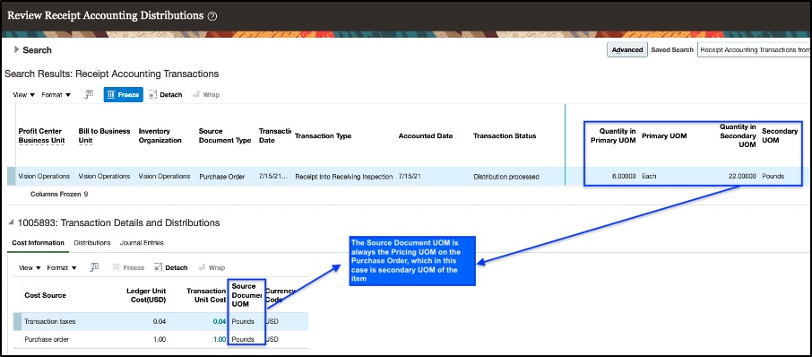Select row handle of the Vision Operations row
Image resolution: width=812 pixels, height=357 pixels.
point(11,176)
